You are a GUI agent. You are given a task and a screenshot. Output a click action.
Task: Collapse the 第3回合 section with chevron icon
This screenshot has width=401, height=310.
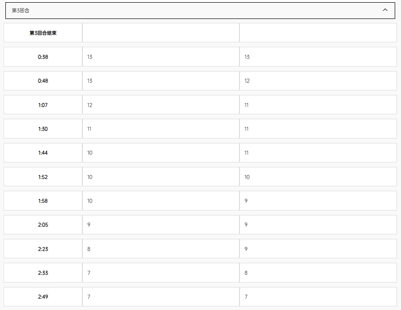pyautogui.click(x=385, y=10)
